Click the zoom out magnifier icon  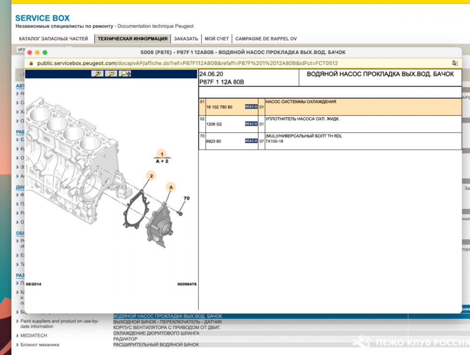111,73
